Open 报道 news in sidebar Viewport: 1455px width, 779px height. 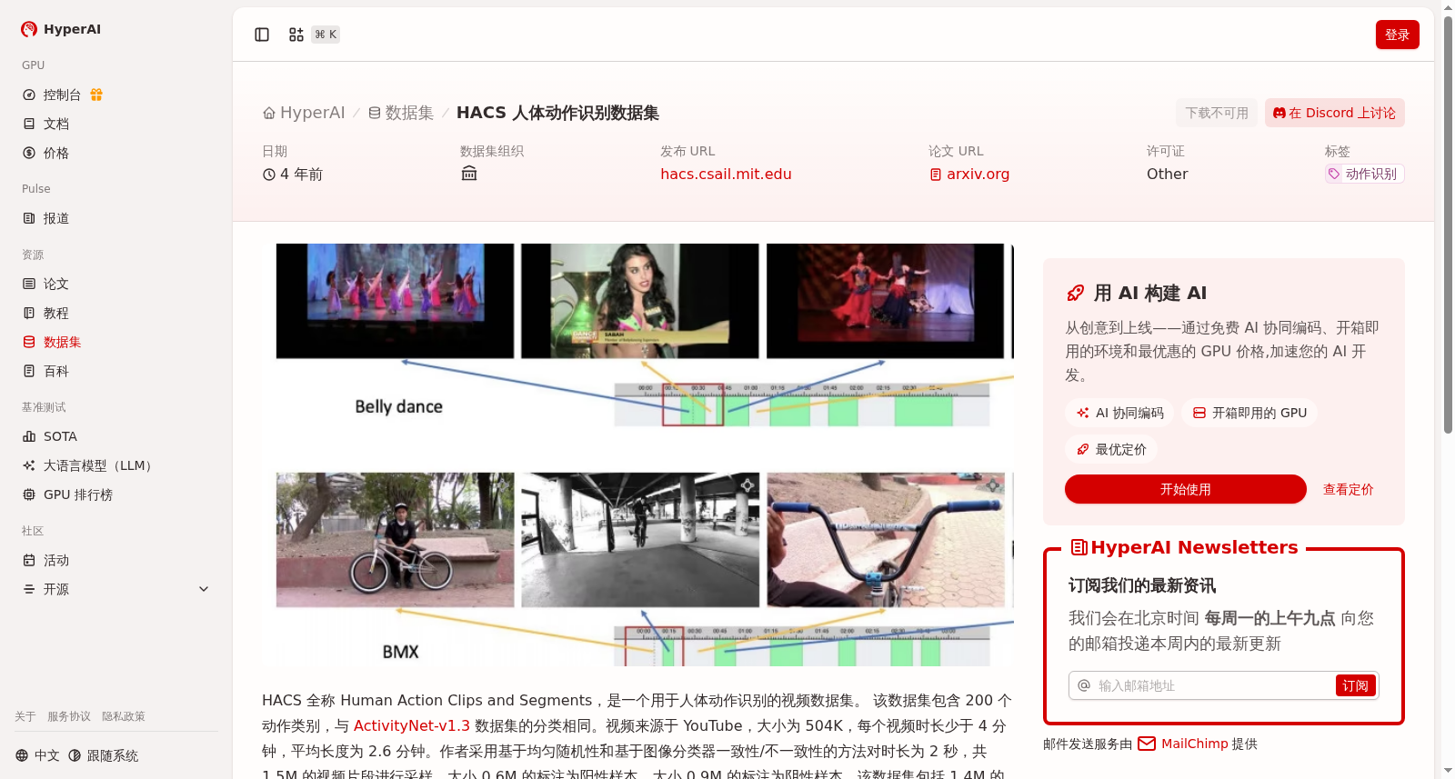click(x=56, y=218)
